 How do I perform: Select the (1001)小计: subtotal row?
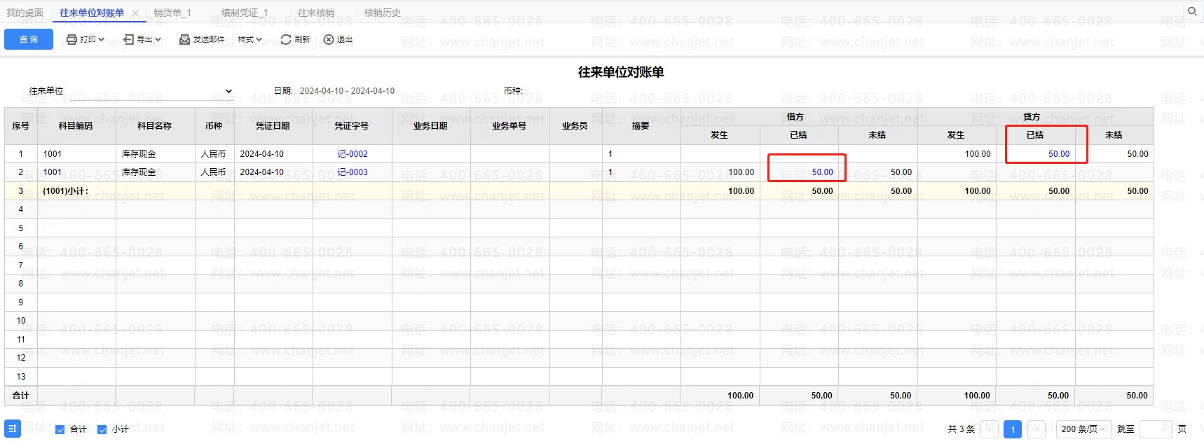579,191
